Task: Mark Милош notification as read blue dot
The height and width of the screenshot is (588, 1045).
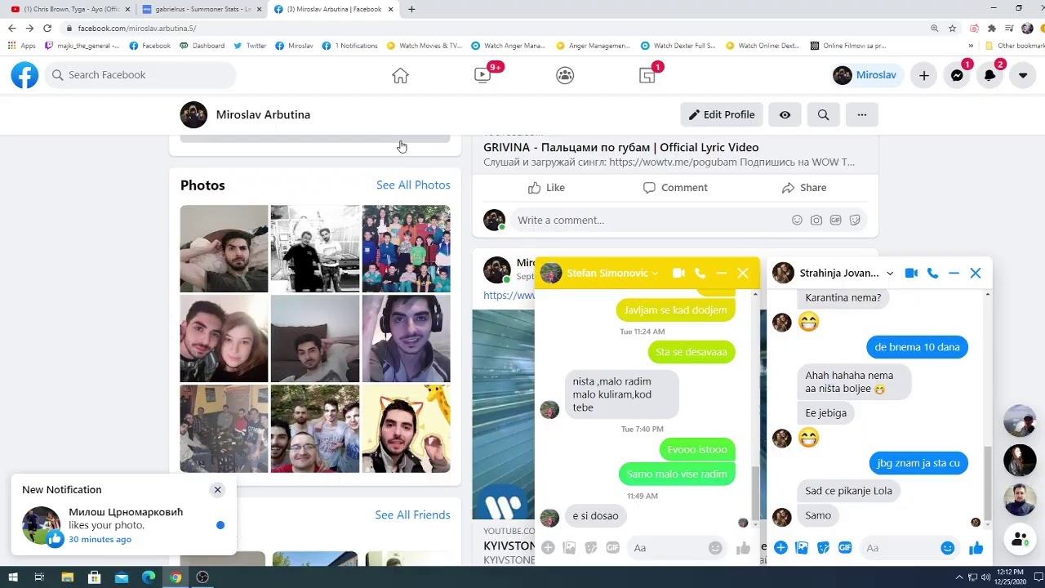Action: (x=220, y=525)
